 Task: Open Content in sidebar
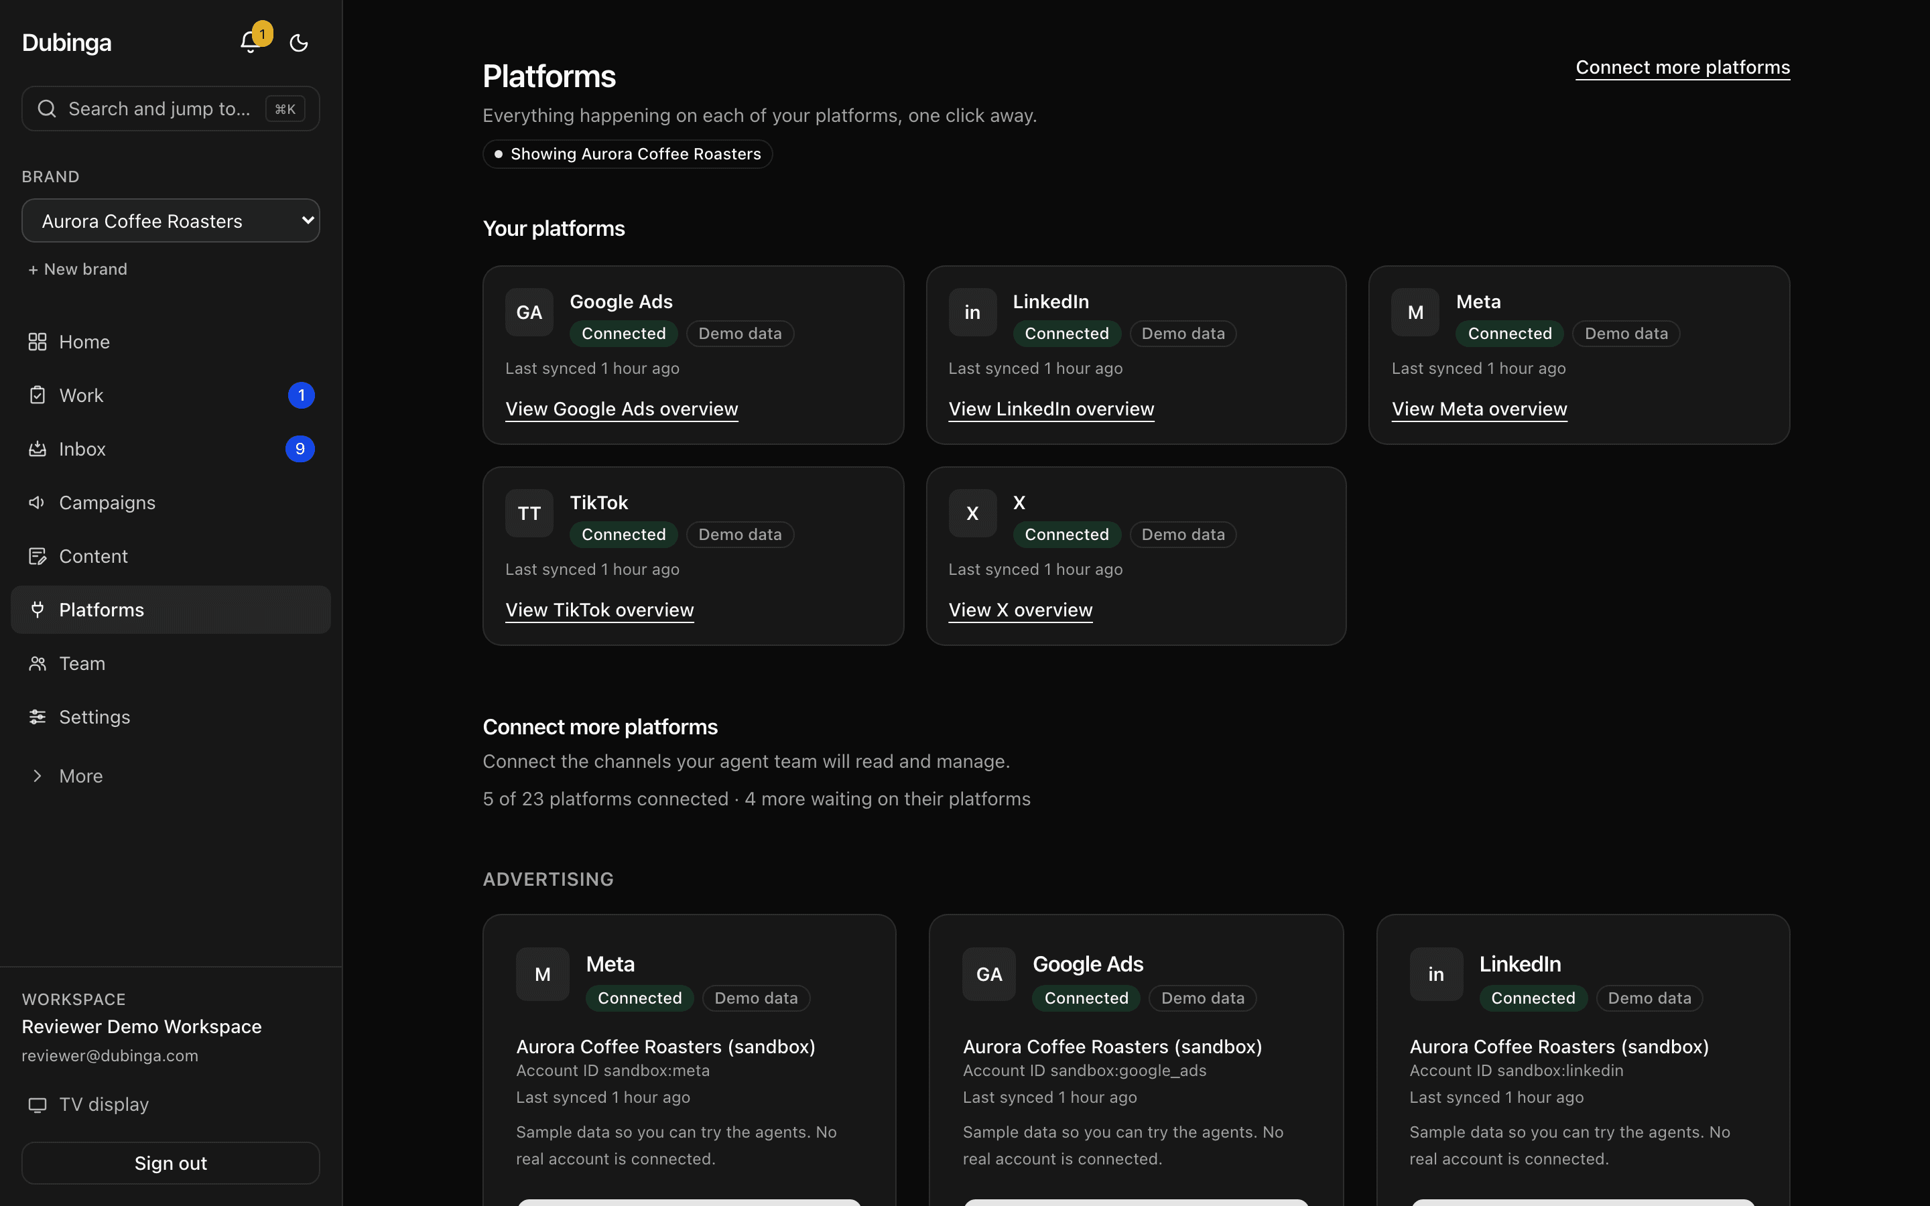[171, 556]
